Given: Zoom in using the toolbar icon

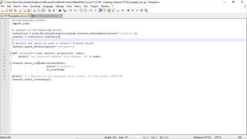Looking at the screenshot, I should pos(70,10).
